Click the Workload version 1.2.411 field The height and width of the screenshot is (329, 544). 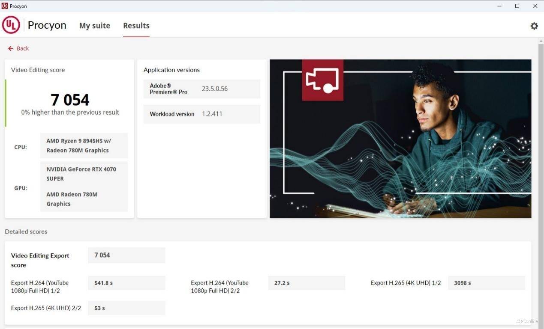[212, 114]
